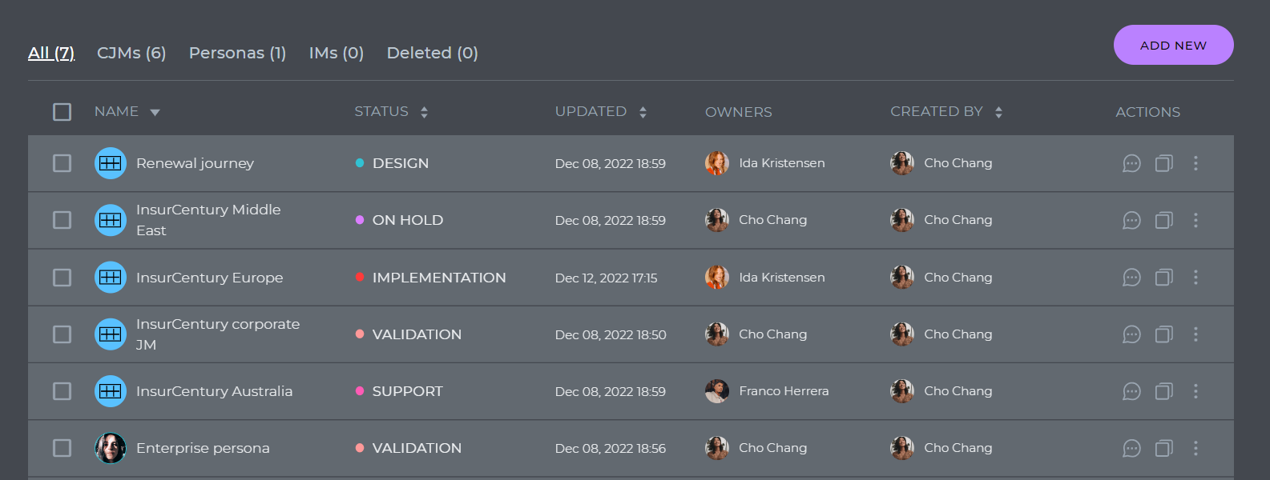Viewport: 1270px width, 480px height.
Task: Toggle sorting on the Status column
Action: pyautogui.click(x=424, y=112)
